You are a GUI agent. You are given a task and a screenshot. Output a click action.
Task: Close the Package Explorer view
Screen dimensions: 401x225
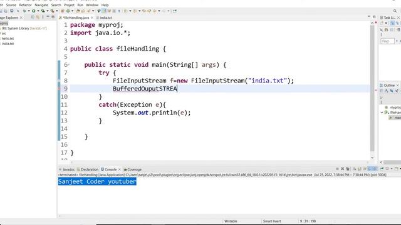[x=21, y=17]
